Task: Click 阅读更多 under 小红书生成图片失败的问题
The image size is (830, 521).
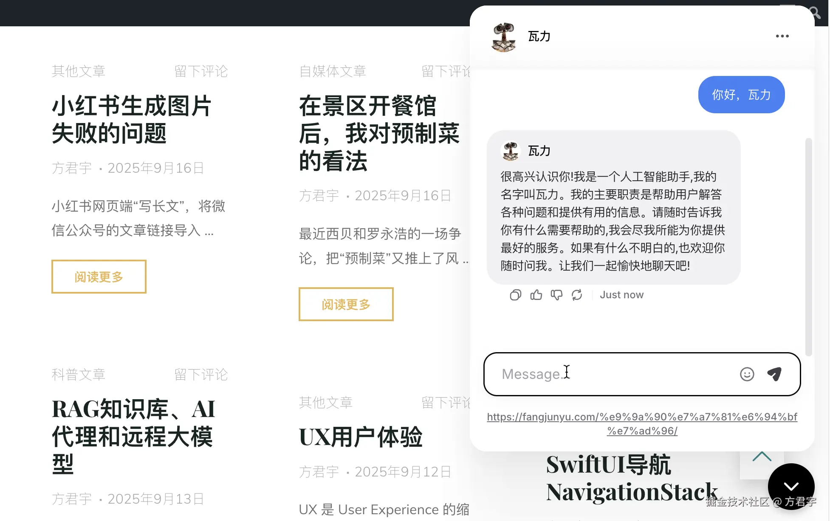Action: coord(99,277)
